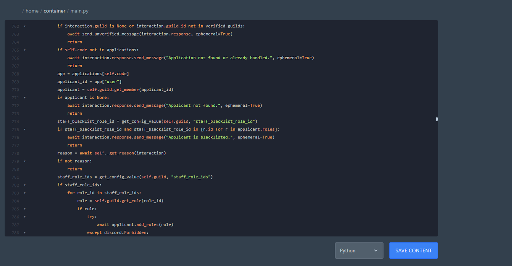Collapse the code fold at line 765
Screen dimensions: 512x266
click(24, 50)
